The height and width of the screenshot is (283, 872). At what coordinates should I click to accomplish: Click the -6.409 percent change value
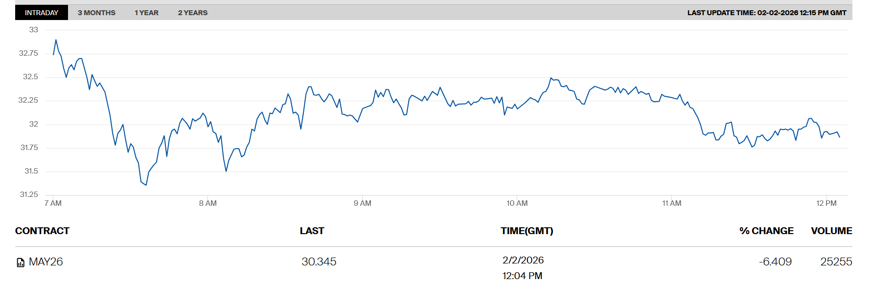click(775, 262)
